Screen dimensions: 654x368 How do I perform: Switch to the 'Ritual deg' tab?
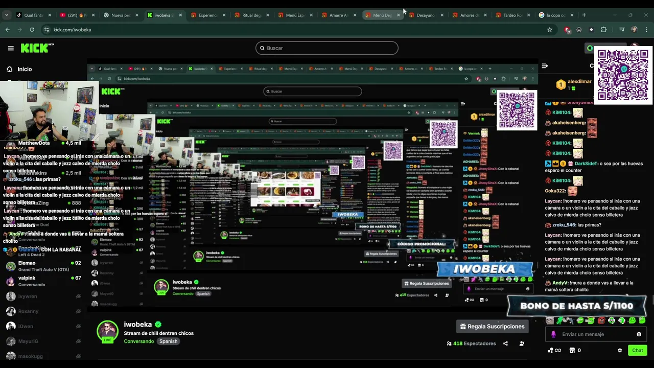[250, 15]
